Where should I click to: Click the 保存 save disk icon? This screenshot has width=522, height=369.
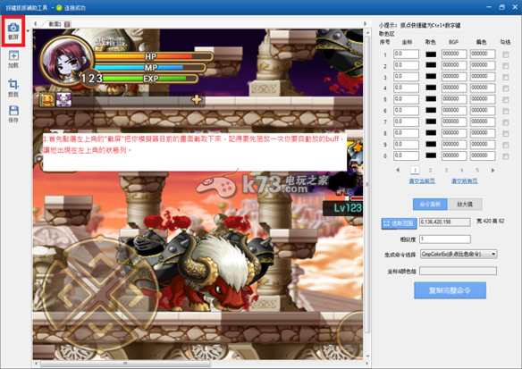(x=13, y=114)
